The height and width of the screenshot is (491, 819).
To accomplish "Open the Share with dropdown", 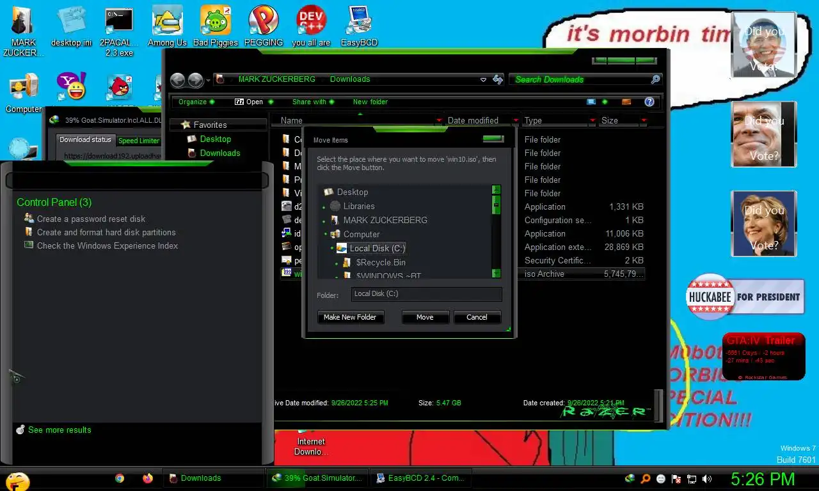I will (x=313, y=102).
